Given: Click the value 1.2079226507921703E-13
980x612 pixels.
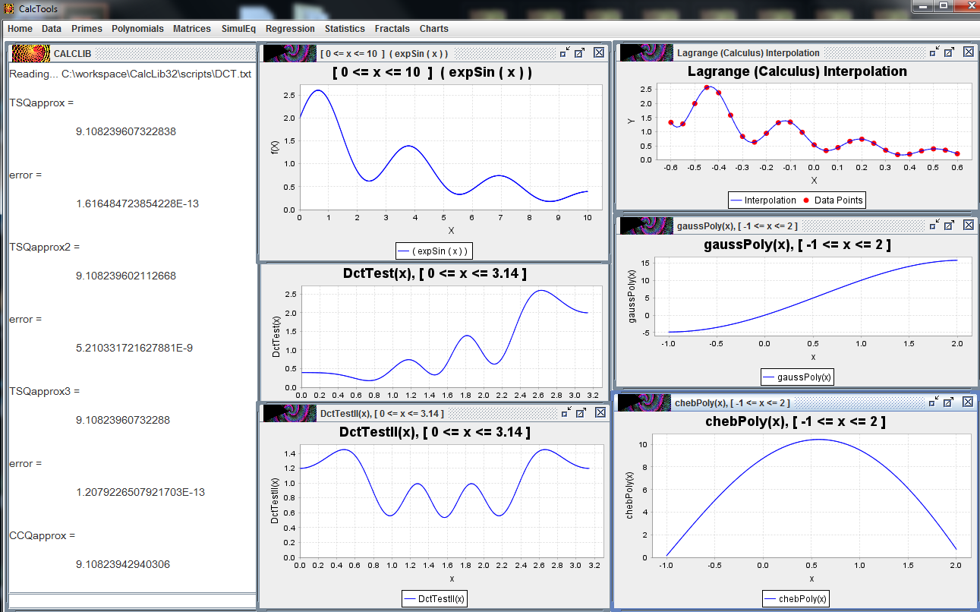Looking at the screenshot, I should [x=140, y=492].
